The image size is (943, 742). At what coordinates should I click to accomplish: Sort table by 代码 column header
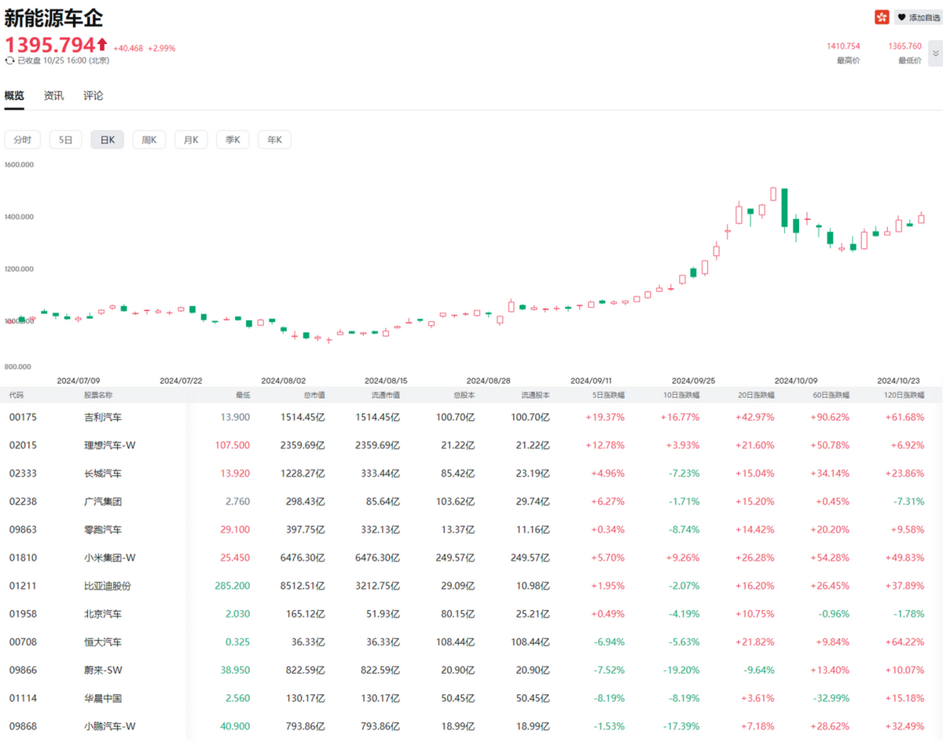17,395
